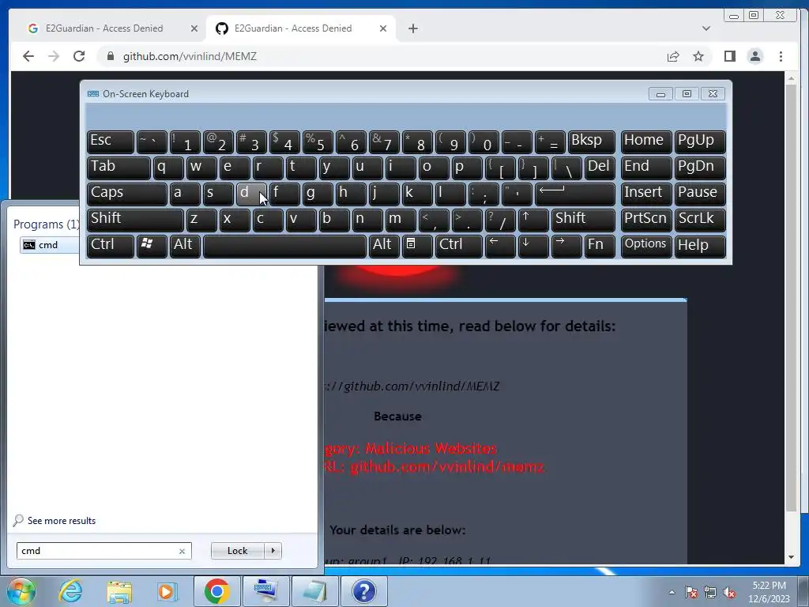Click the d key on the keyboard

coord(250,194)
